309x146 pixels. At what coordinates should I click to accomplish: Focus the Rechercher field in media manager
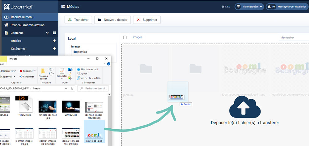[x=294, y=37]
